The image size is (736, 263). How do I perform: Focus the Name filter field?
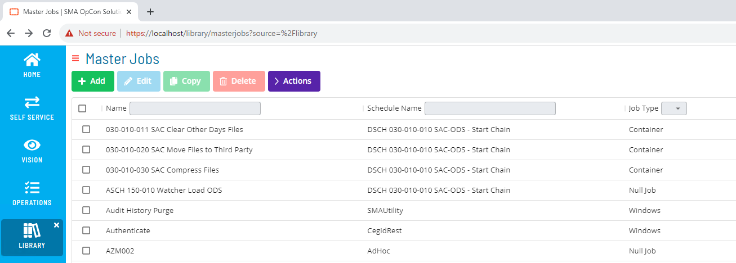[195, 108]
